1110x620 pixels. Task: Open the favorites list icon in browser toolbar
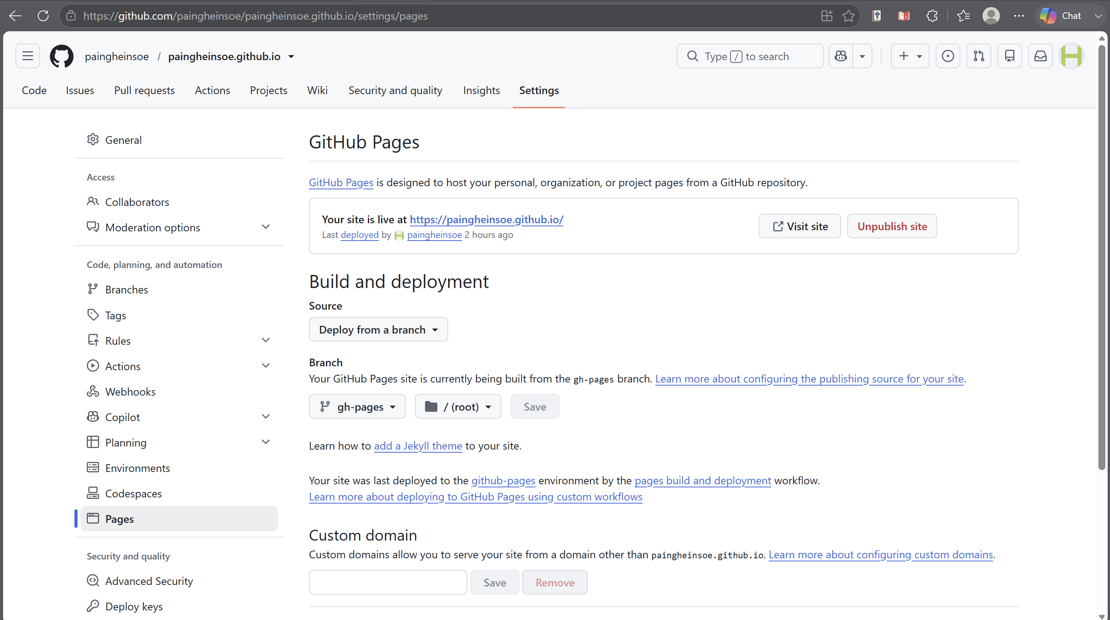[963, 16]
